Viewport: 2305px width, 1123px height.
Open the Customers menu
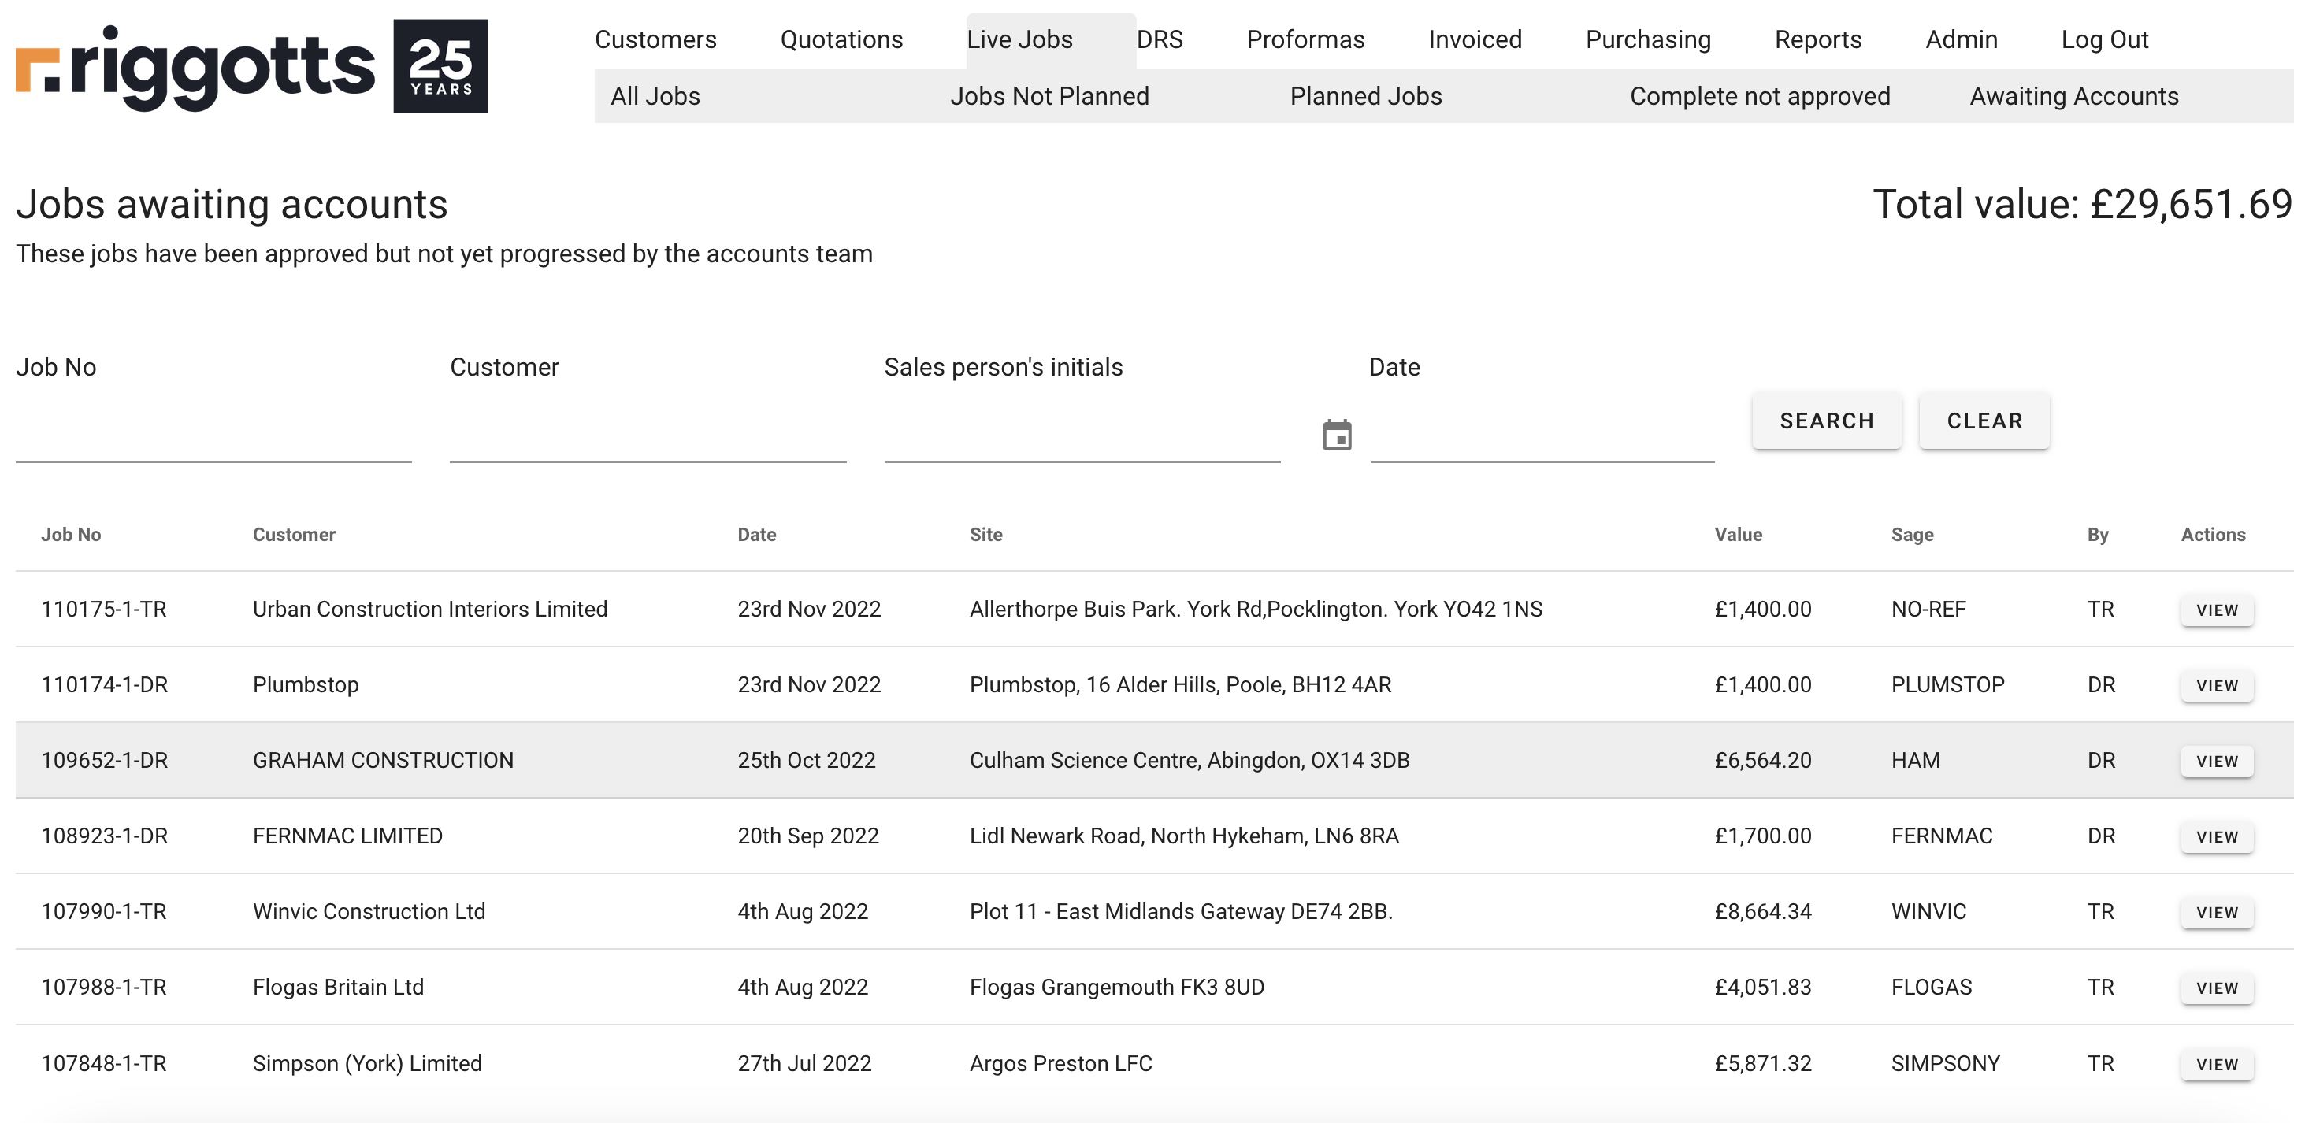tap(655, 39)
